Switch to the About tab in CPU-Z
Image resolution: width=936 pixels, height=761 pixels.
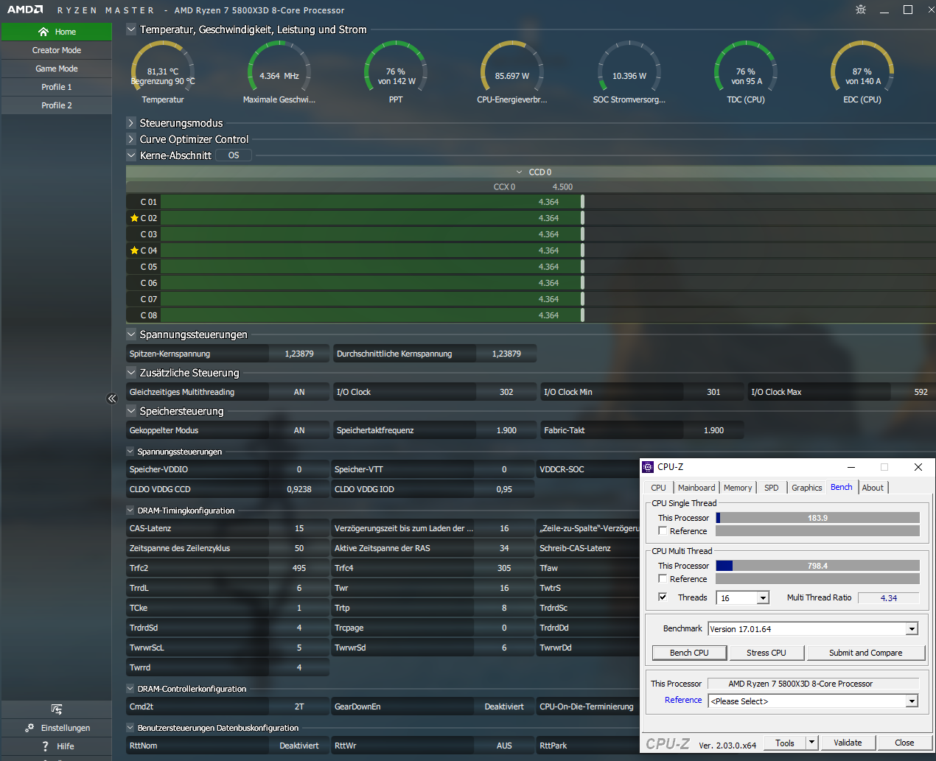tap(873, 488)
